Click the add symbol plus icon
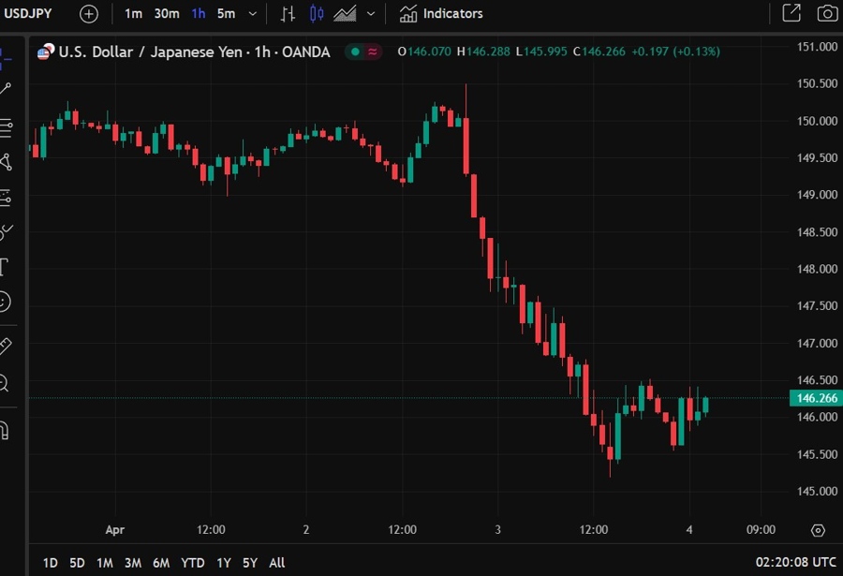 88,14
